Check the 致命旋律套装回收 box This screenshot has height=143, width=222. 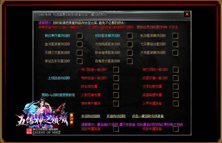[x=130, y=53]
